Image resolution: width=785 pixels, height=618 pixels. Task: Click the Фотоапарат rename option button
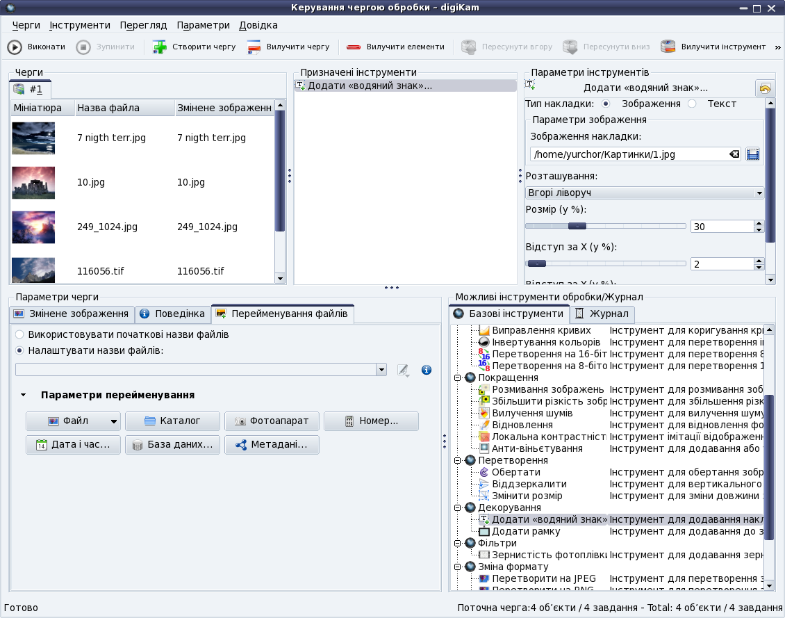pyautogui.click(x=272, y=421)
